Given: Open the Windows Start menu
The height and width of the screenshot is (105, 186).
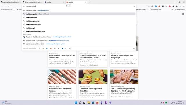Looking at the screenshot, I should (x=76, y=103).
